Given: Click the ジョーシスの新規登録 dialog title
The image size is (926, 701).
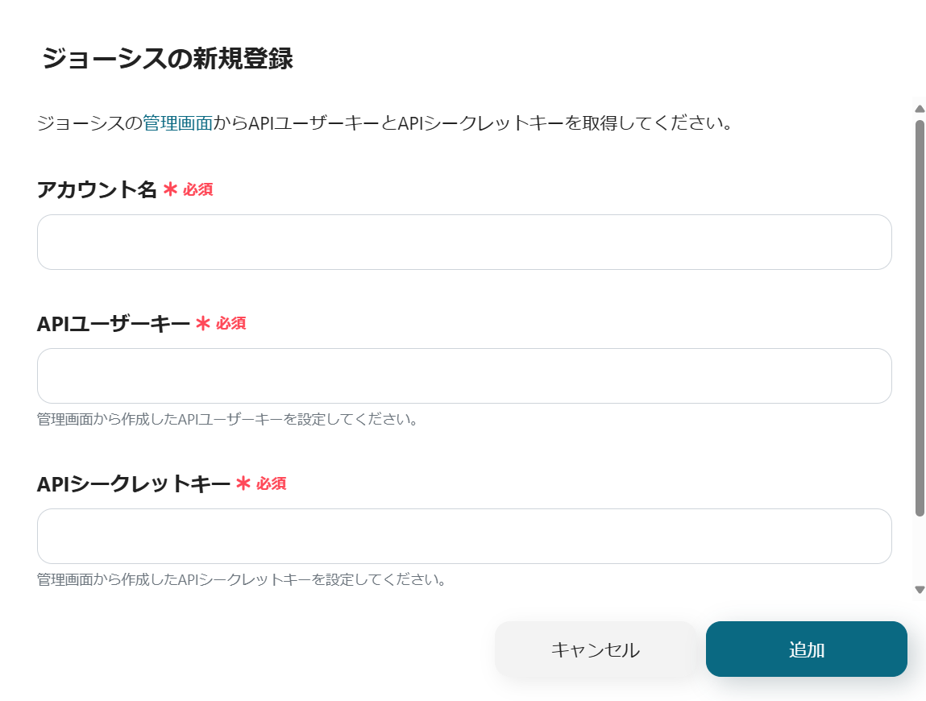Looking at the screenshot, I should 168,59.
